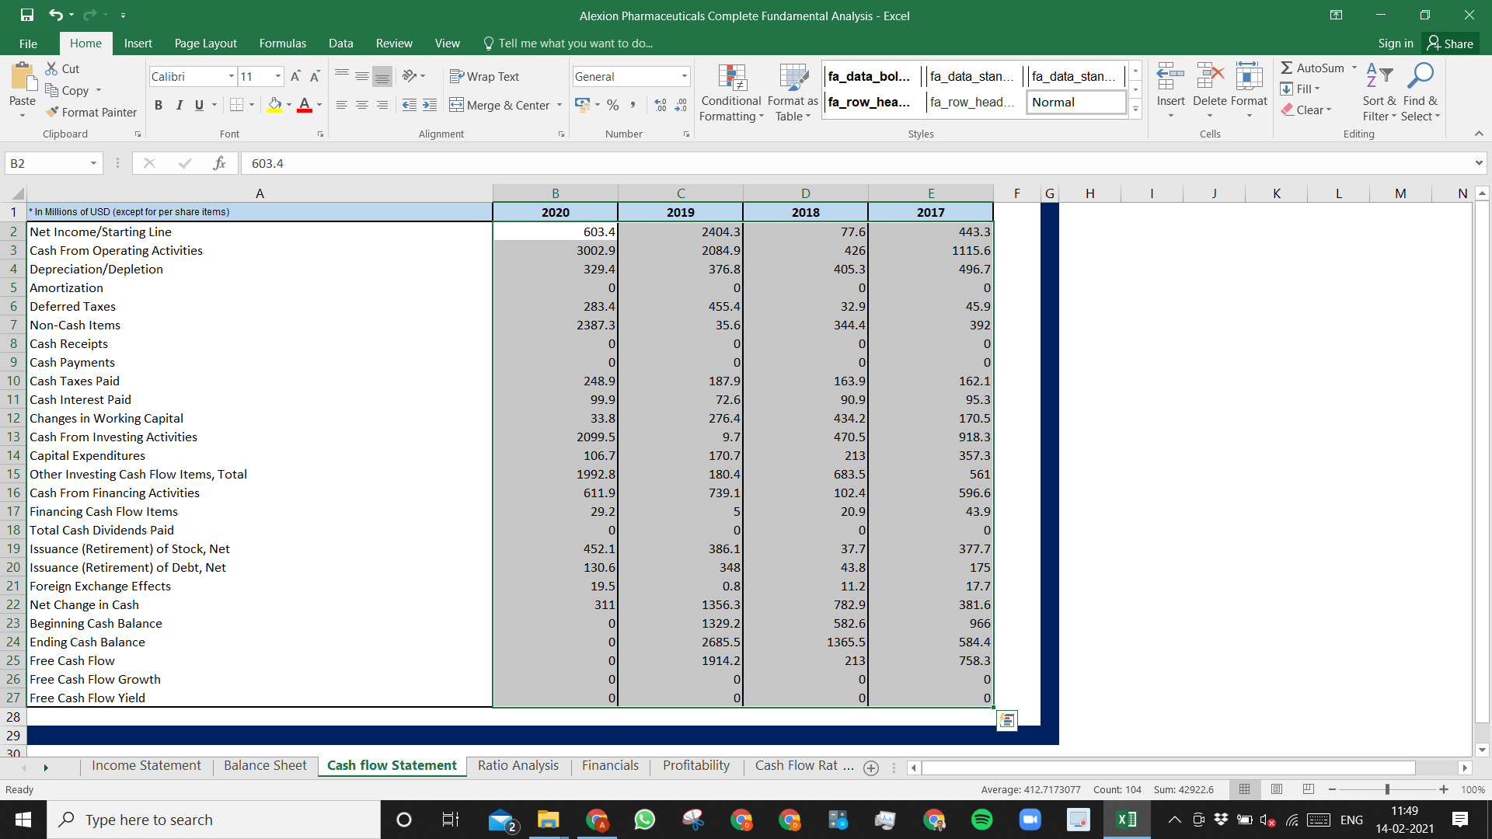Click Decrease Decimal icon
This screenshot has width=1492, height=839.
coord(681,104)
